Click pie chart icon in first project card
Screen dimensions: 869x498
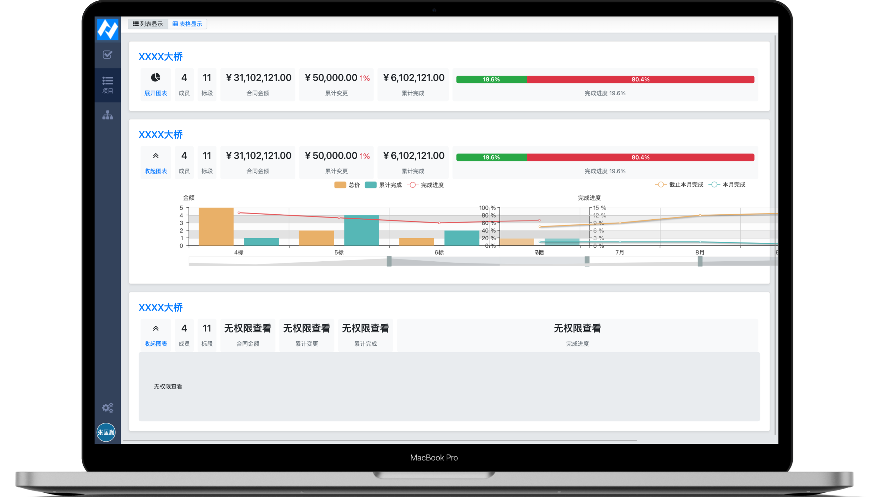tap(156, 77)
